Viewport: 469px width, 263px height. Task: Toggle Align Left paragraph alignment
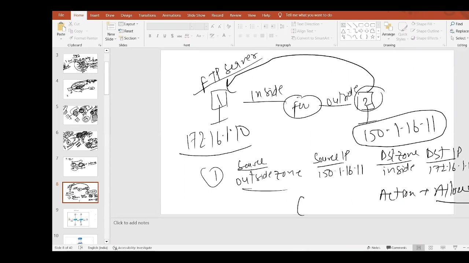tap(240, 36)
